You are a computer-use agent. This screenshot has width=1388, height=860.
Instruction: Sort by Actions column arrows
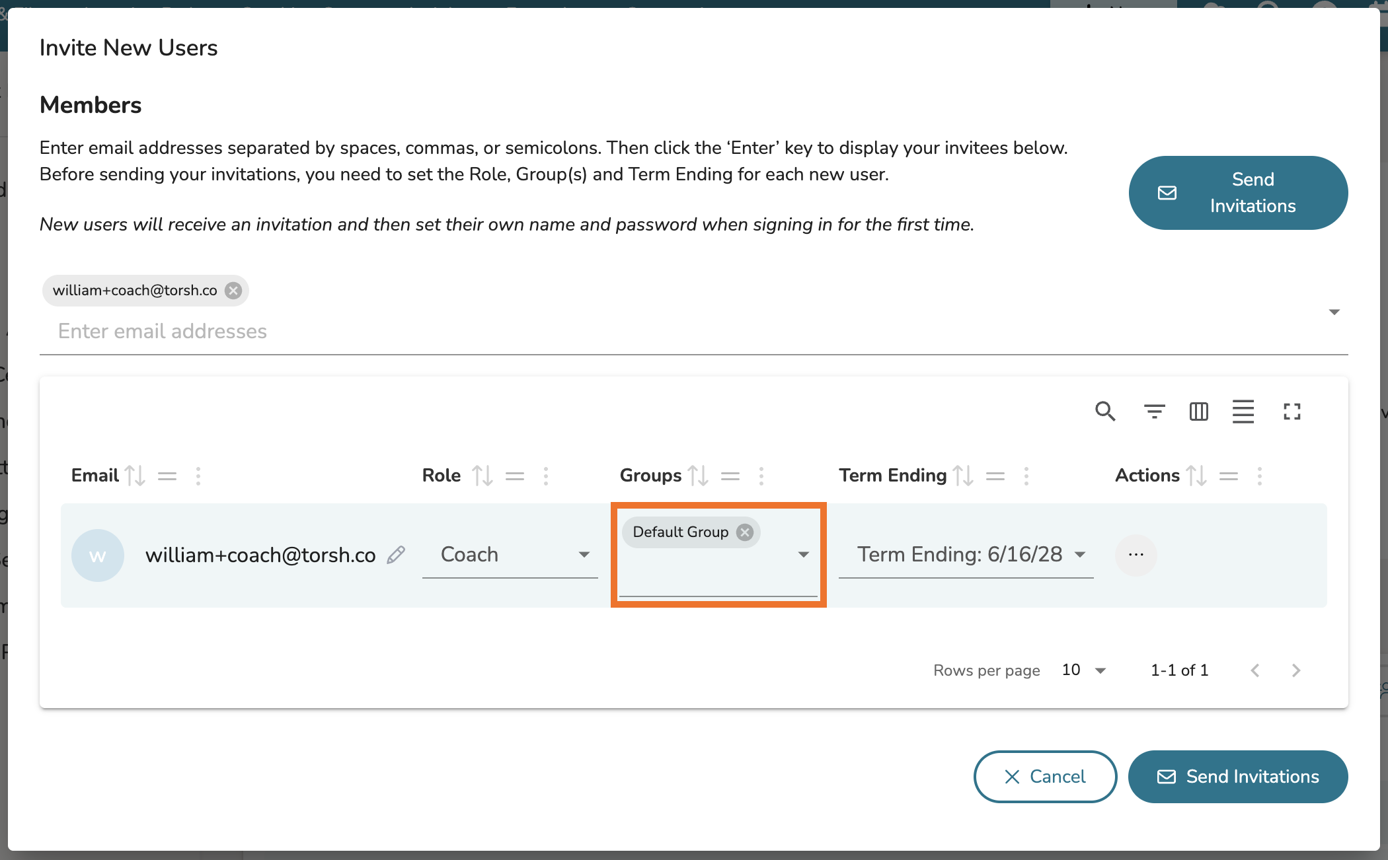pos(1196,476)
